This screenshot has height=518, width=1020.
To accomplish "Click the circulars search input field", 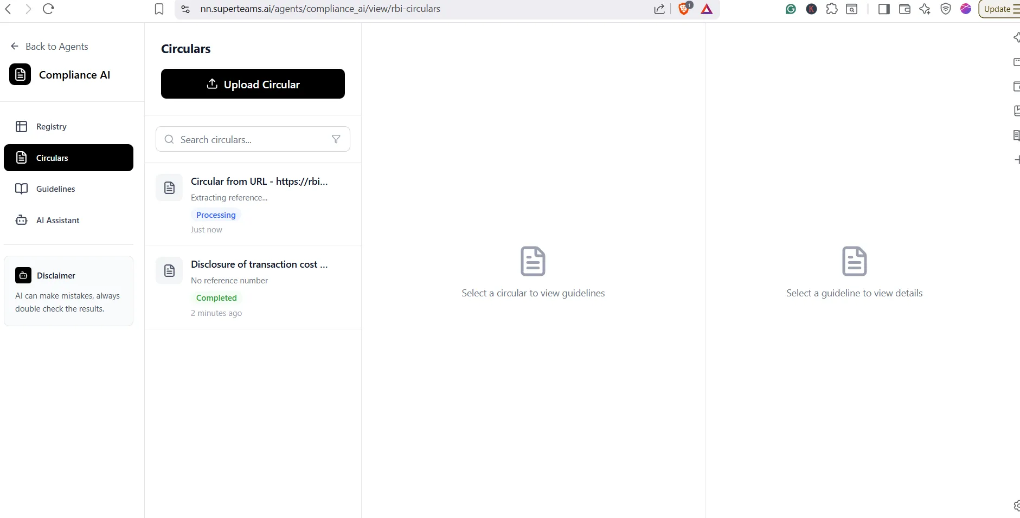I will 244,139.
